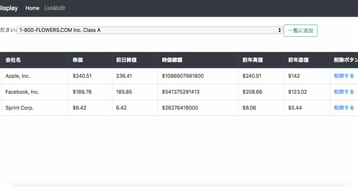Click the 一覧に追加 button
This screenshot has height=187, width=358.
click(301, 30)
